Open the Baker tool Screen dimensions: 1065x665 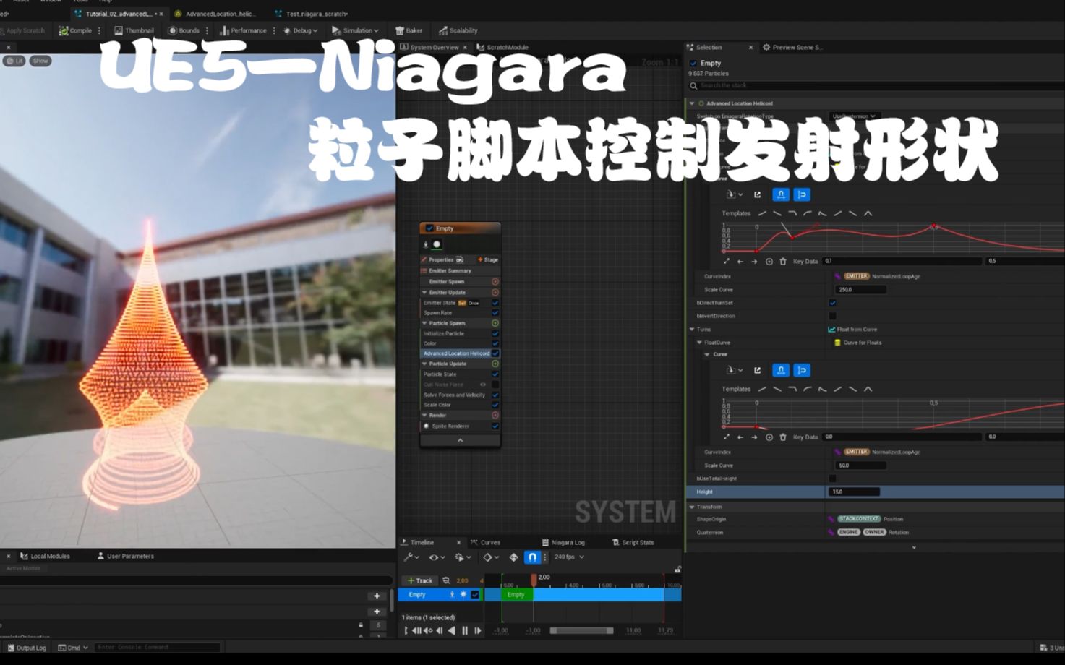pyautogui.click(x=409, y=30)
